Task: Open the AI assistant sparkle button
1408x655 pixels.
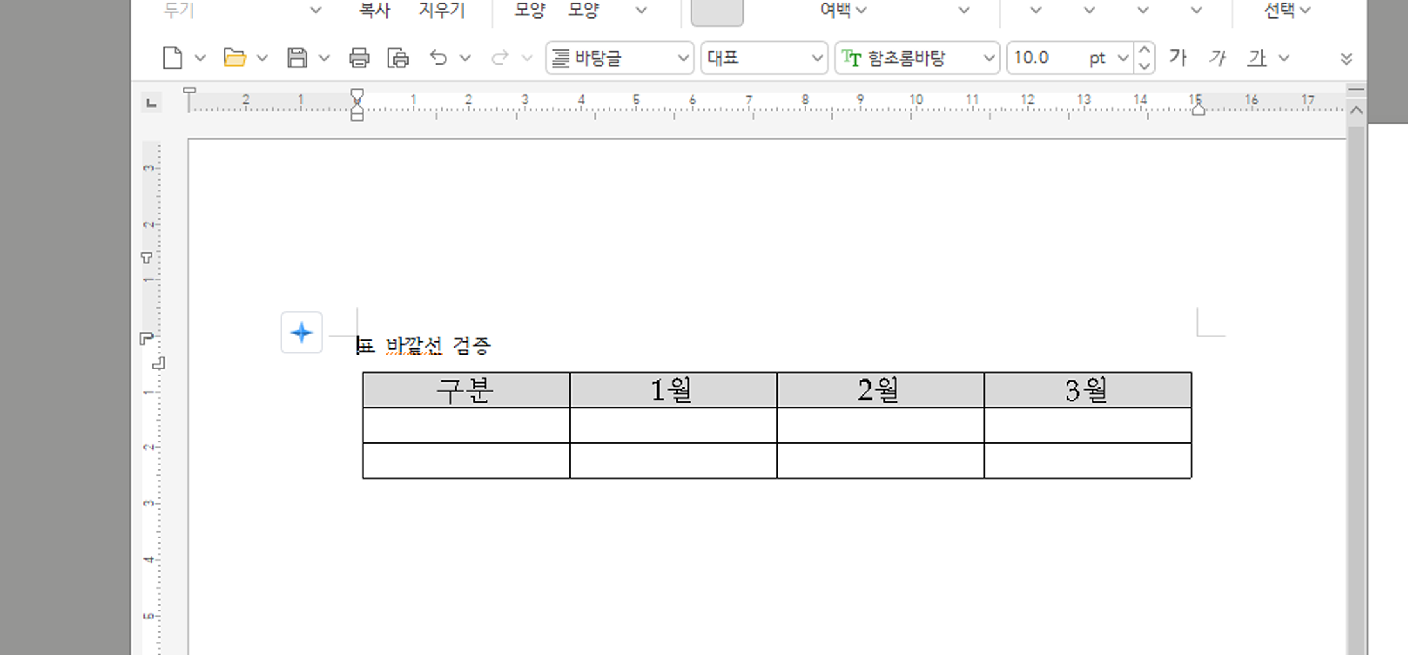Action: coord(301,332)
